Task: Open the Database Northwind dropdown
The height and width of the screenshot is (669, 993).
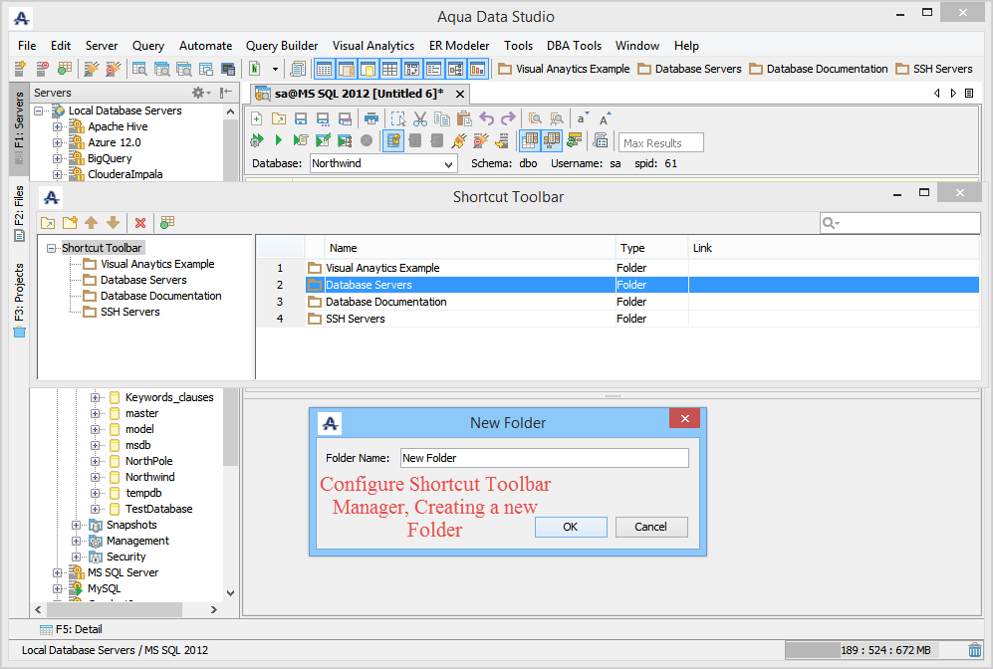Action: [x=448, y=163]
